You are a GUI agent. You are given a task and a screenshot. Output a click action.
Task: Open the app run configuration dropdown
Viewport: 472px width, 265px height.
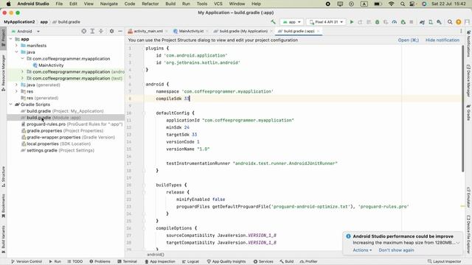click(x=292, y=22)
